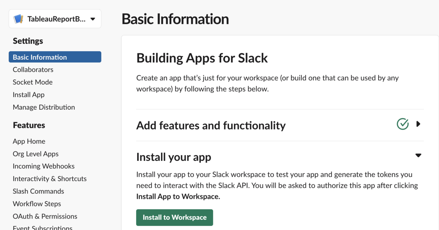Expand the Add features and functionality section
This screenshot has height=230, width=439.
click(x=419, y=124)
